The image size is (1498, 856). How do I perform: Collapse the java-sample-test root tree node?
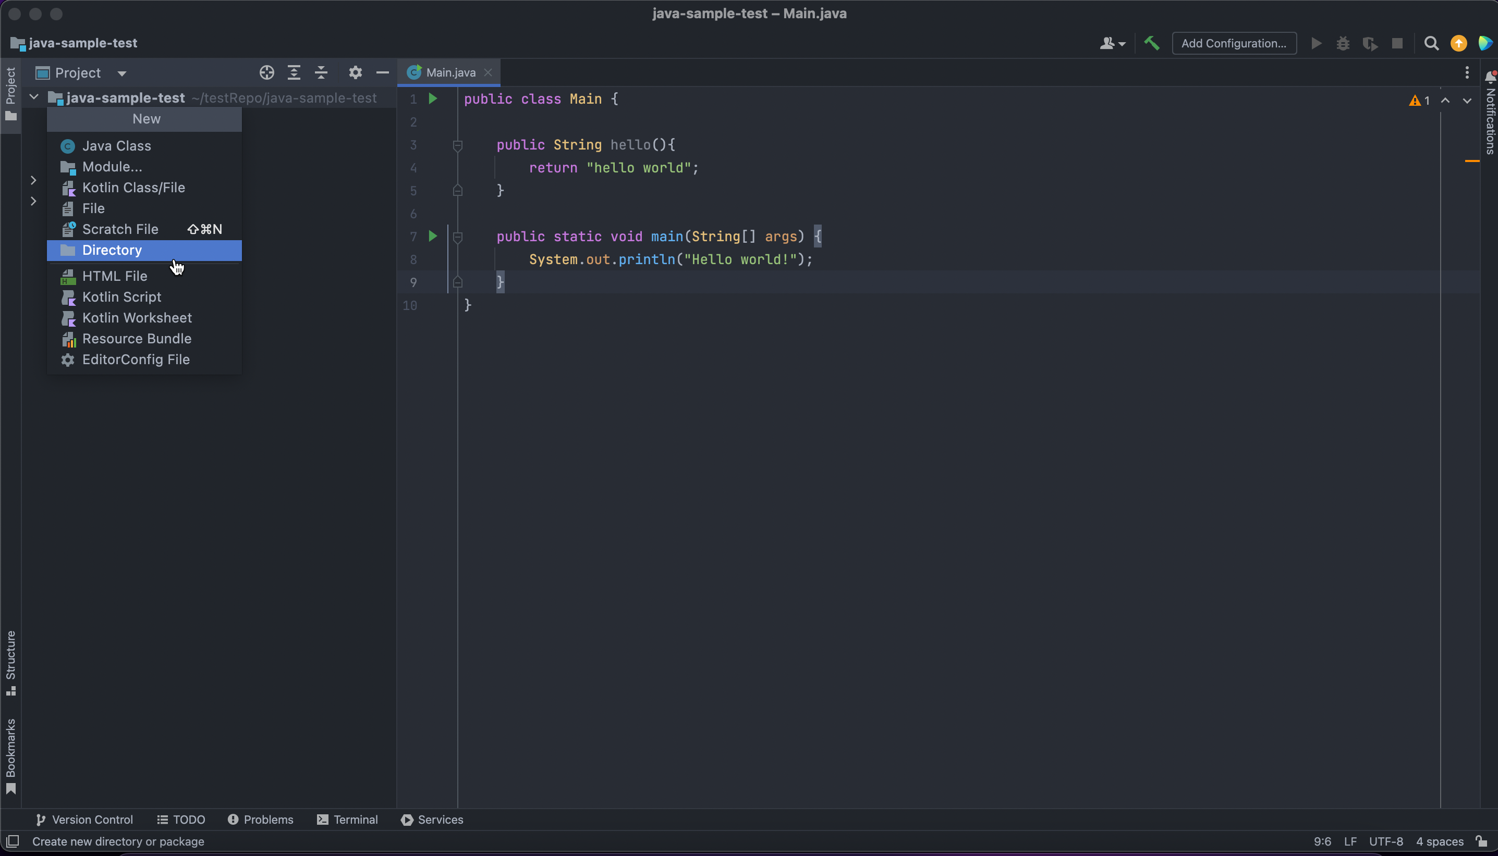click(34, 97)
